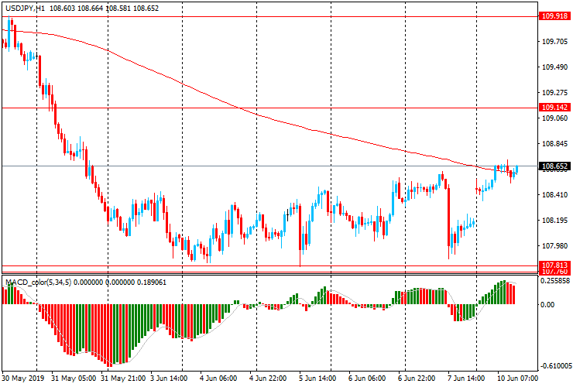This screenshot has height=387, width=573.
Task: Click the MACD_color(5,34,5) indicator label
Action: pos(39,282)
